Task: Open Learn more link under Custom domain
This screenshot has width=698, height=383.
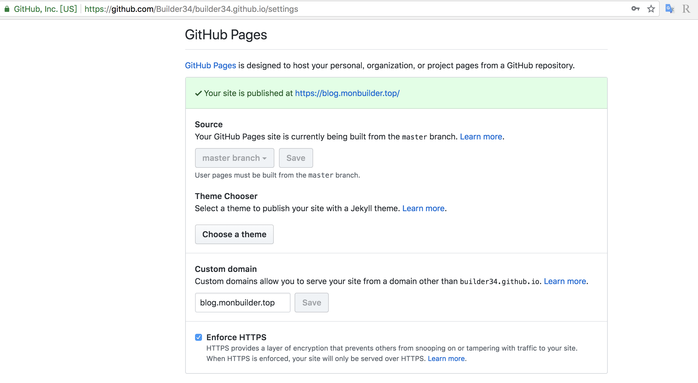Action: [565, 281]
